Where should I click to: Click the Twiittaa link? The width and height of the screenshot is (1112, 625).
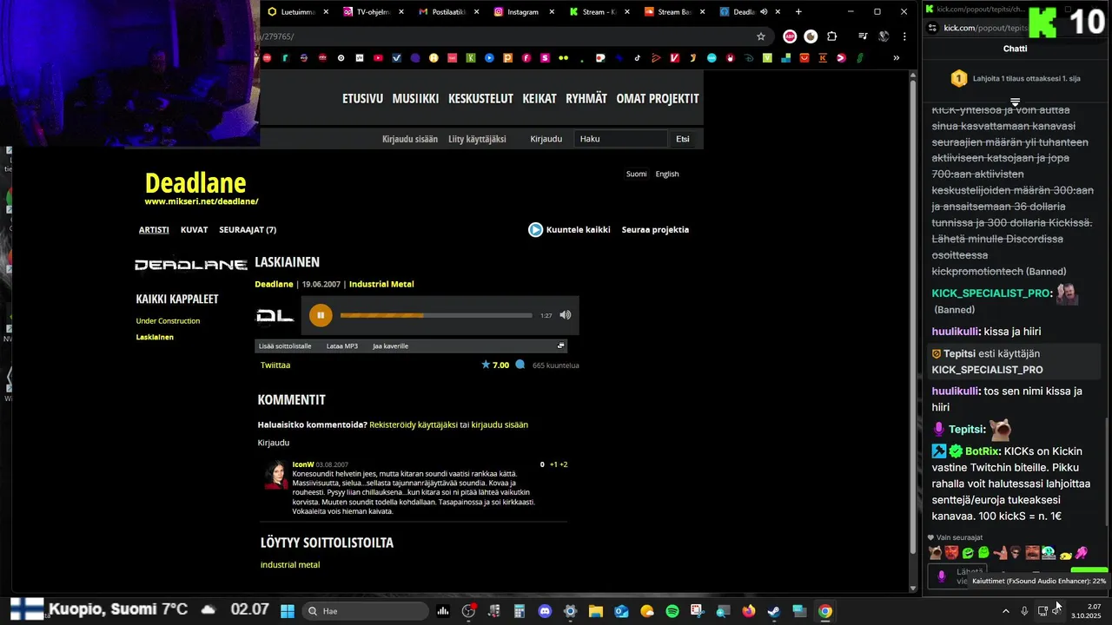click(275, 365)
